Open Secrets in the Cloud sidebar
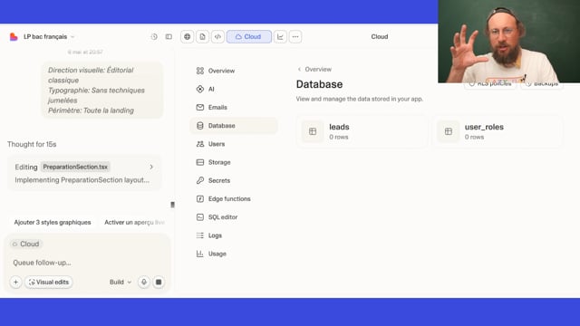The width and height of the screenshot is (580, 326). [234, 180]
